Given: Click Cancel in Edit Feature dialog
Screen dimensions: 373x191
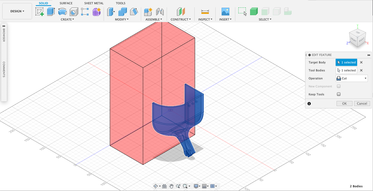Looking at the screenshot, I should point(362,104).
